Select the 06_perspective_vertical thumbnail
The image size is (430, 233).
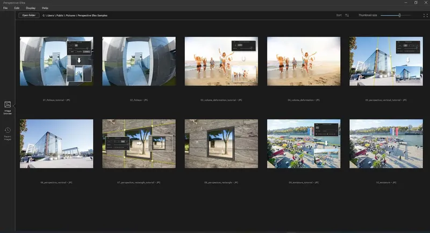[56, 144]
